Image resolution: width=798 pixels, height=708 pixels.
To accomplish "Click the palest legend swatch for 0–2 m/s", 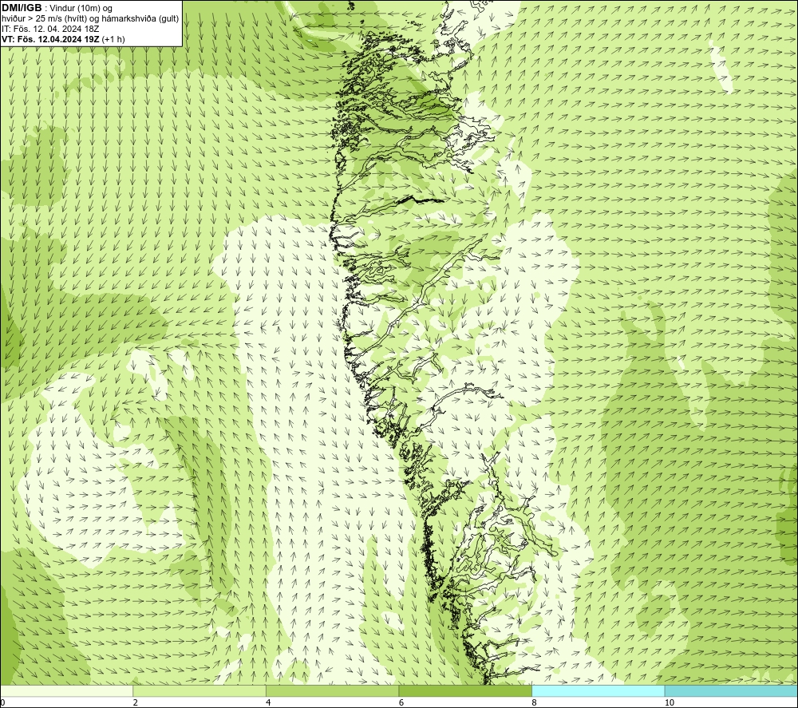I will [x=67, y=690].
